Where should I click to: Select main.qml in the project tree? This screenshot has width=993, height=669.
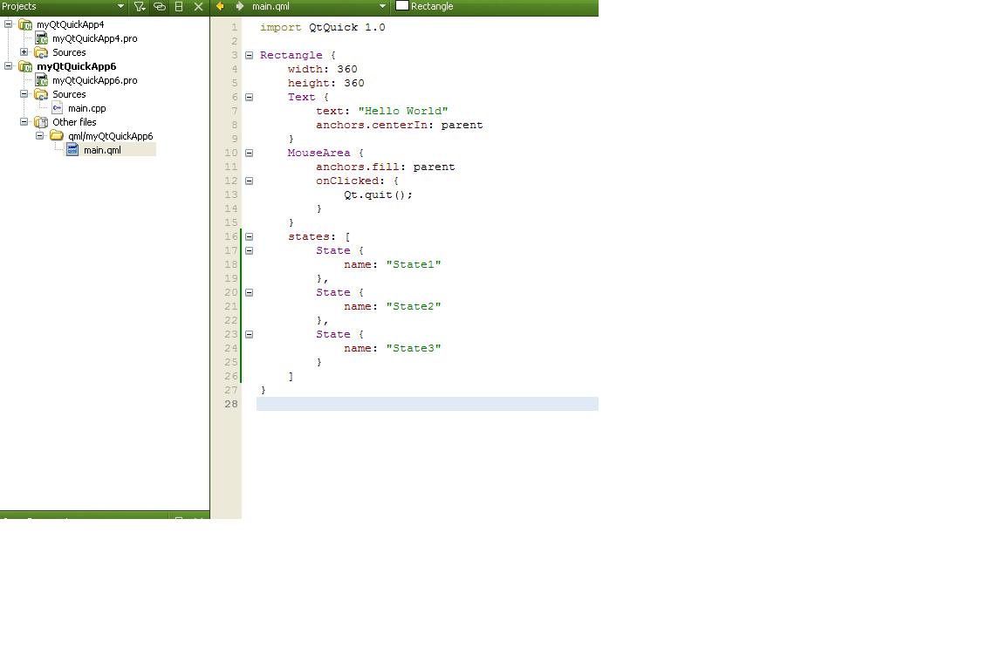click(102, 150)
